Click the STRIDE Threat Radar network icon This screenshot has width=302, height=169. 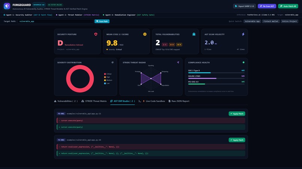178,62
